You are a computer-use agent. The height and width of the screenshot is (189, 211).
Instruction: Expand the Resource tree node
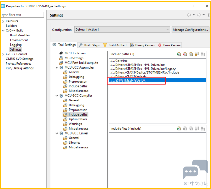pos(3,21)
